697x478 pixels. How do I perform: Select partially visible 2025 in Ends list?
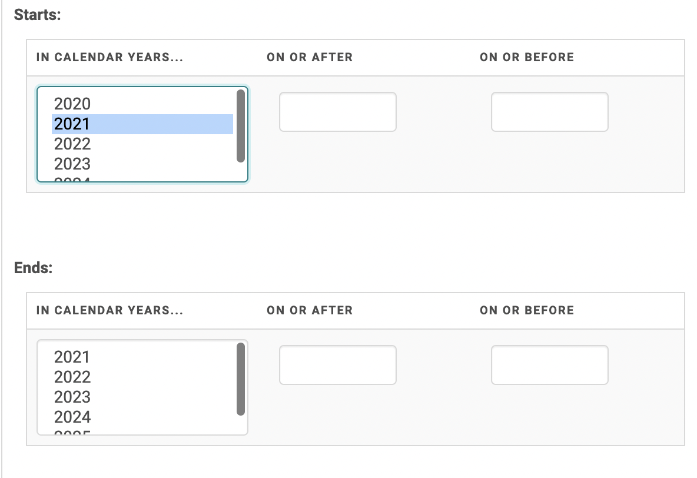pos(72,433)
